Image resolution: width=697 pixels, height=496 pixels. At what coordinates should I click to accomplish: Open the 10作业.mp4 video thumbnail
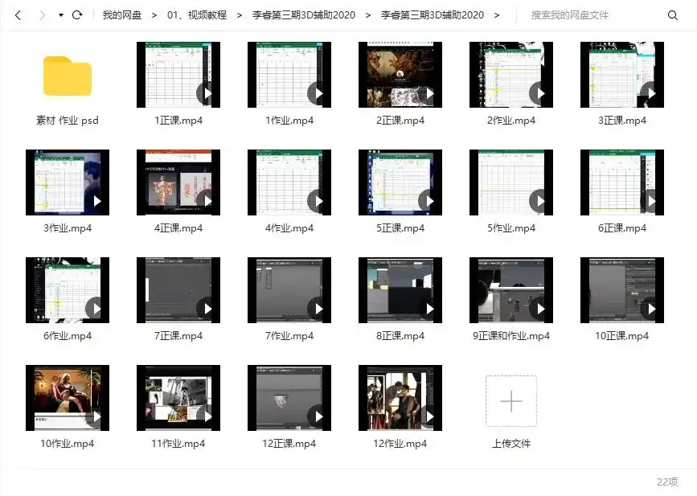[68, 398]
